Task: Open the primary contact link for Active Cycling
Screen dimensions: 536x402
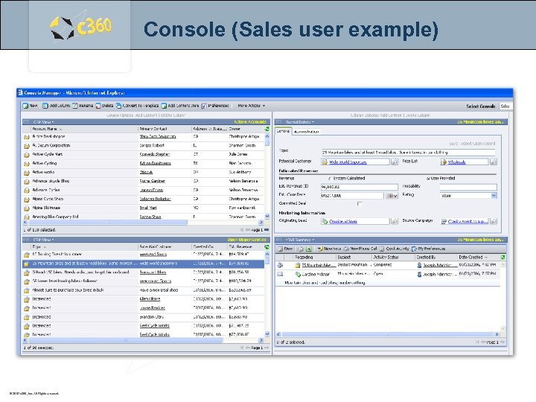Action: pyautogui.click(x=155, y=163)
